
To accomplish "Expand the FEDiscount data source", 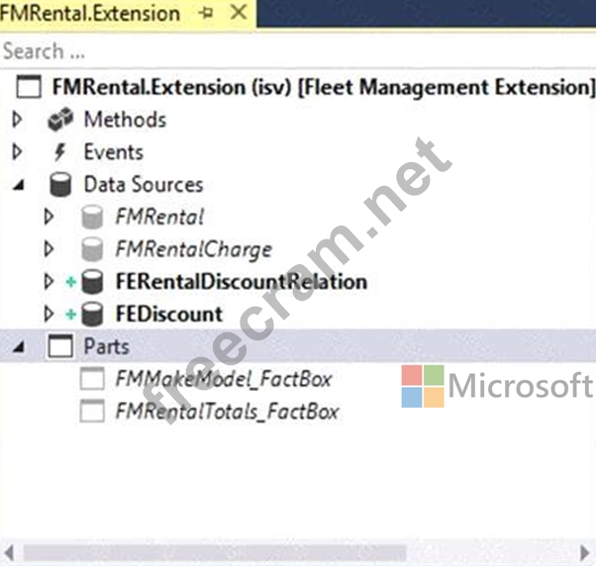I will click(x=49, y=315).
